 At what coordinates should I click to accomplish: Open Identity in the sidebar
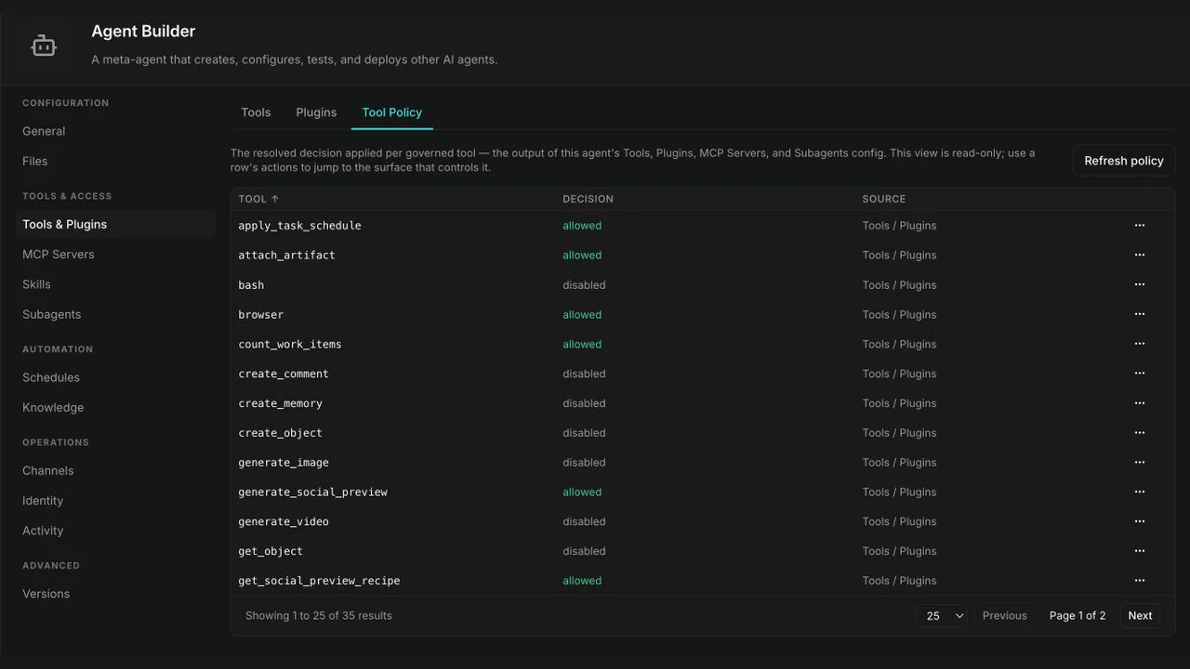[43, 500]
